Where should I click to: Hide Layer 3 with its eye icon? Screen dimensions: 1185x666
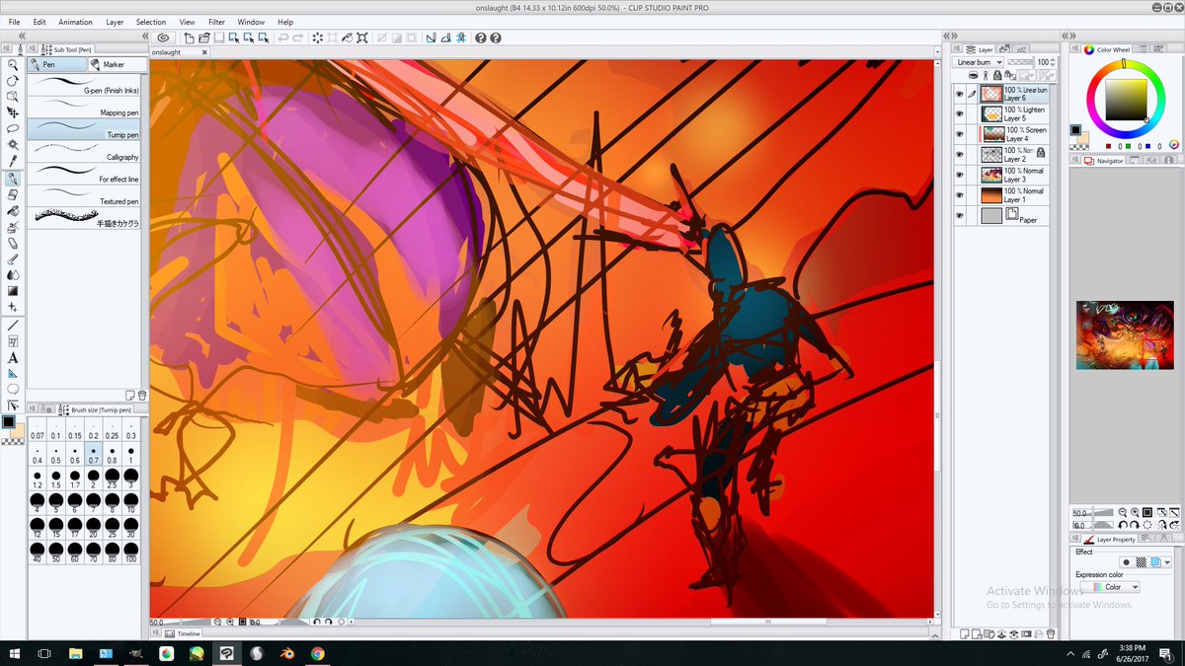coord(959,175)
